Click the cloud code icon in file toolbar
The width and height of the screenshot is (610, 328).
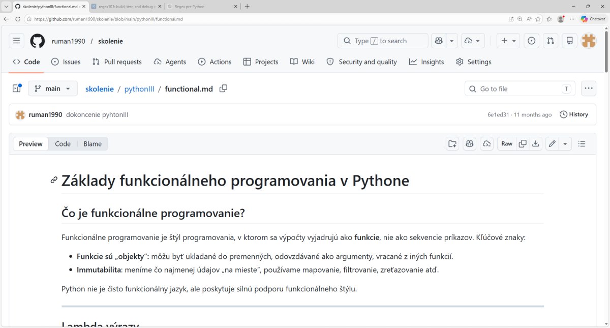(486, 144)
